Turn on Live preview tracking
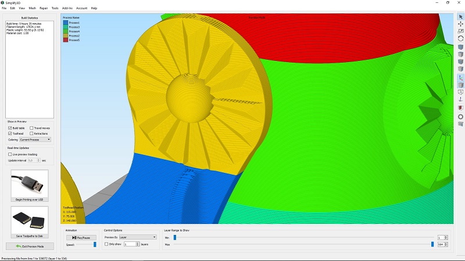This screenshot has height=261, width=465. (10, 154)
